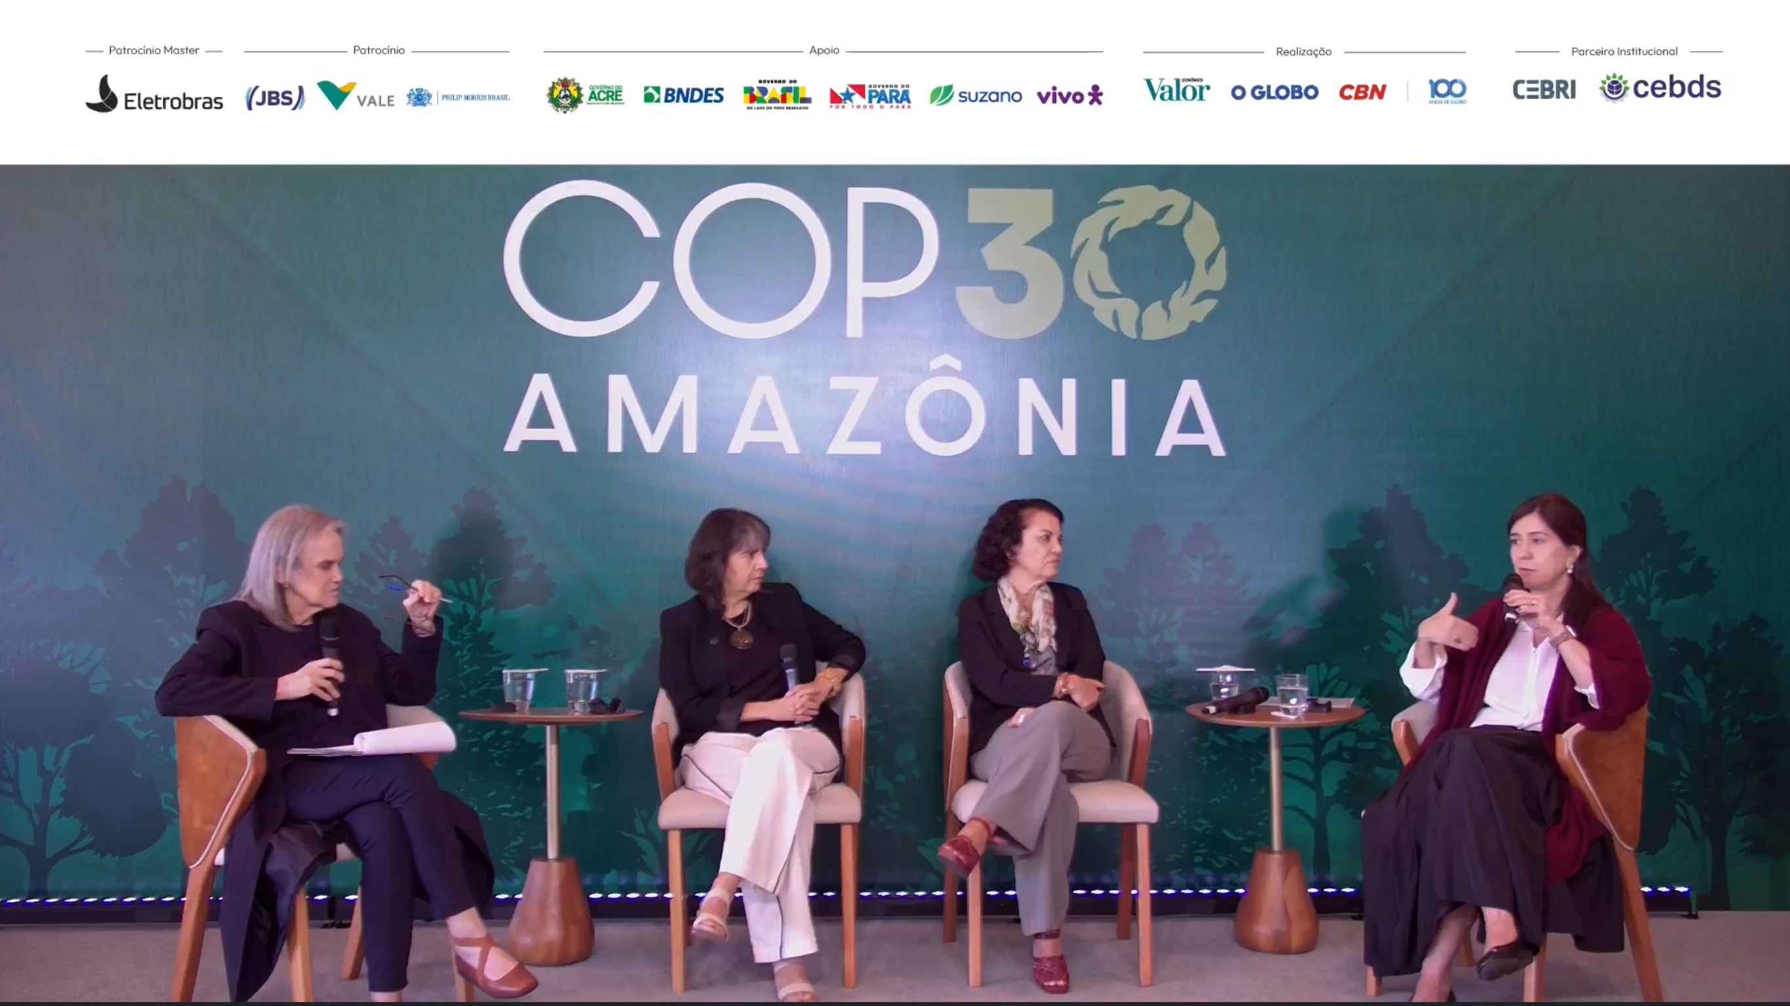
Task: Select the CBN logo
Action: pyautogui.click(x=1362, y=92)
